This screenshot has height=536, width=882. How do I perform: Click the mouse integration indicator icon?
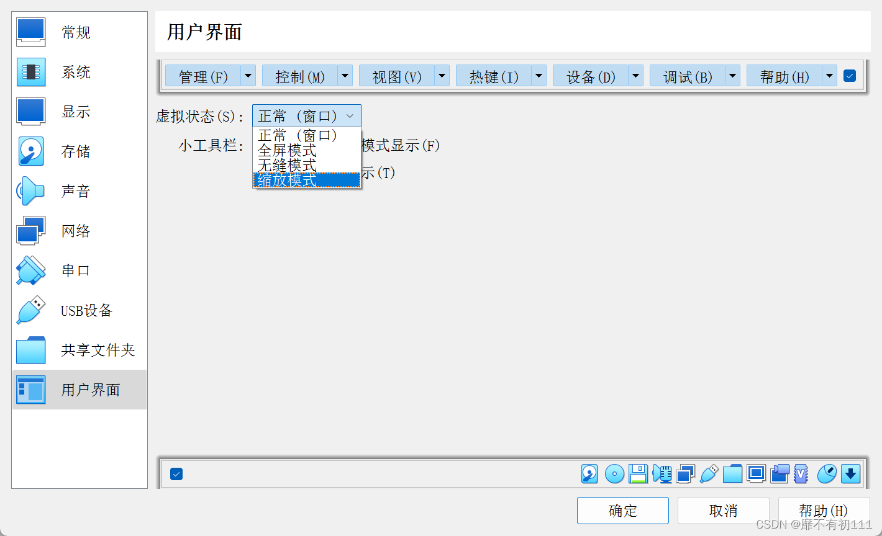coord(827,474)
